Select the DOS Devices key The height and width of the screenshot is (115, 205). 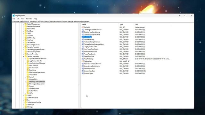(34, 65)
